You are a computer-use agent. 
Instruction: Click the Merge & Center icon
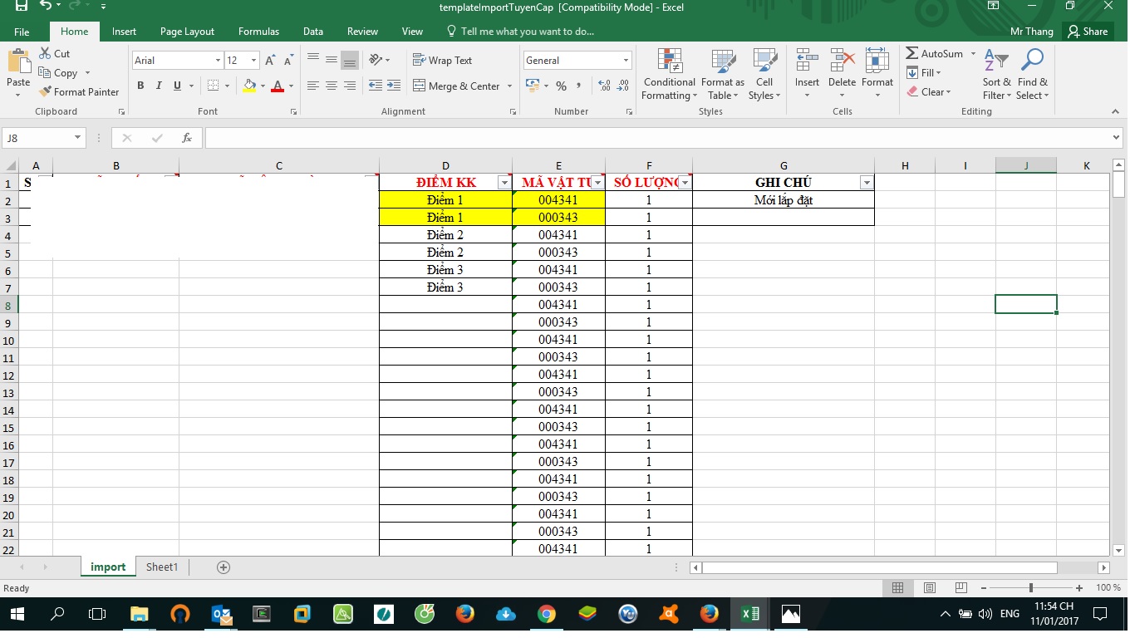click(x=419, y=86)
